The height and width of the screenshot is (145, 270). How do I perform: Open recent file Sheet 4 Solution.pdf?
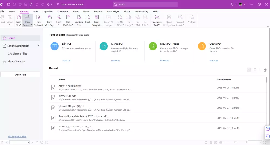158,88
